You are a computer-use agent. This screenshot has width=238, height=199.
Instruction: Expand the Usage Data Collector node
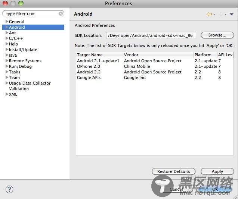[x=7, y=83]
